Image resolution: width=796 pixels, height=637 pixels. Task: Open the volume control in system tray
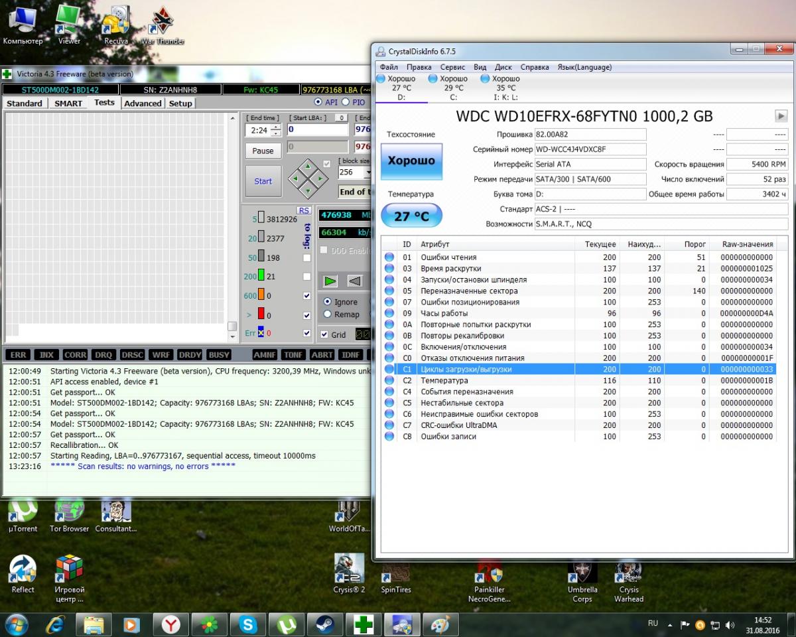point(730,625)
